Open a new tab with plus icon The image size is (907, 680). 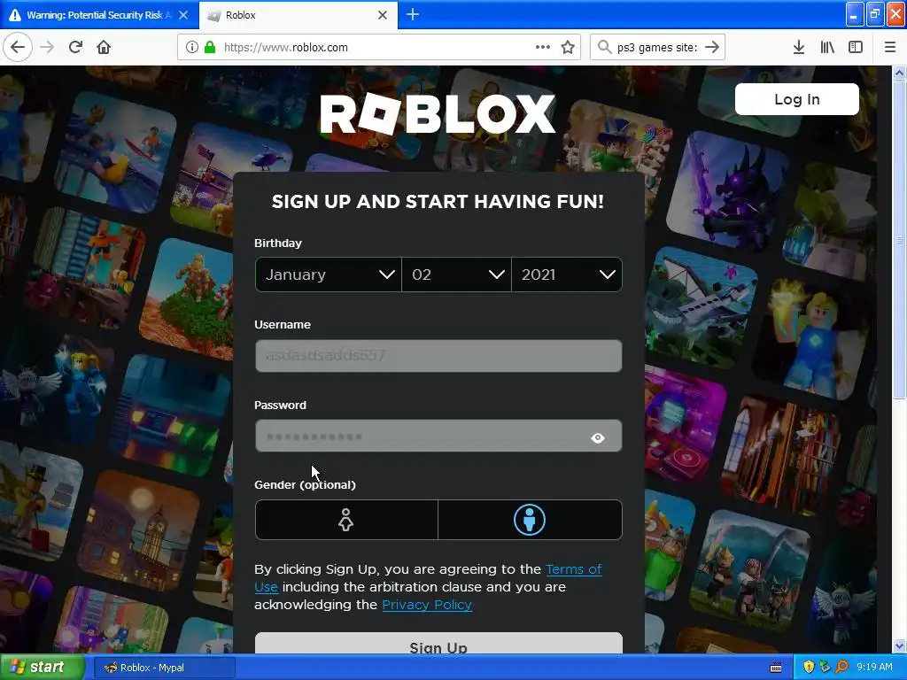(x=413, y=14)
